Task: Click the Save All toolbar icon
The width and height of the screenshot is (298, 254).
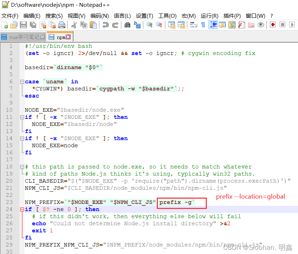Action: click(x=33, y=25)
